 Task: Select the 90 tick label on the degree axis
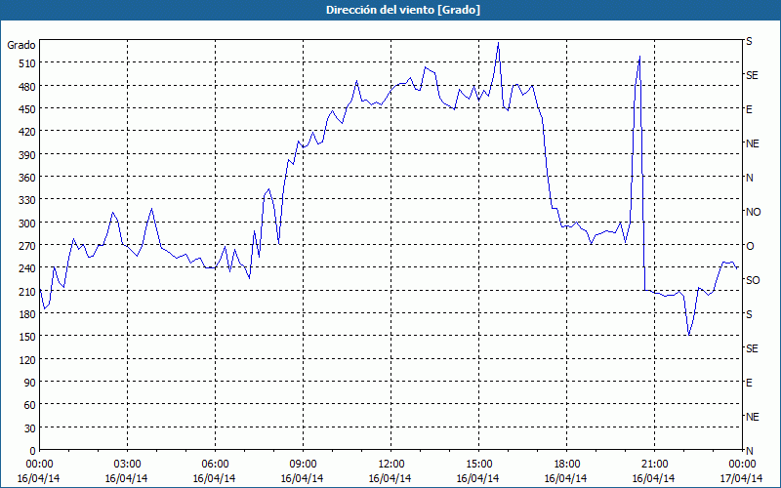point(30,383)
